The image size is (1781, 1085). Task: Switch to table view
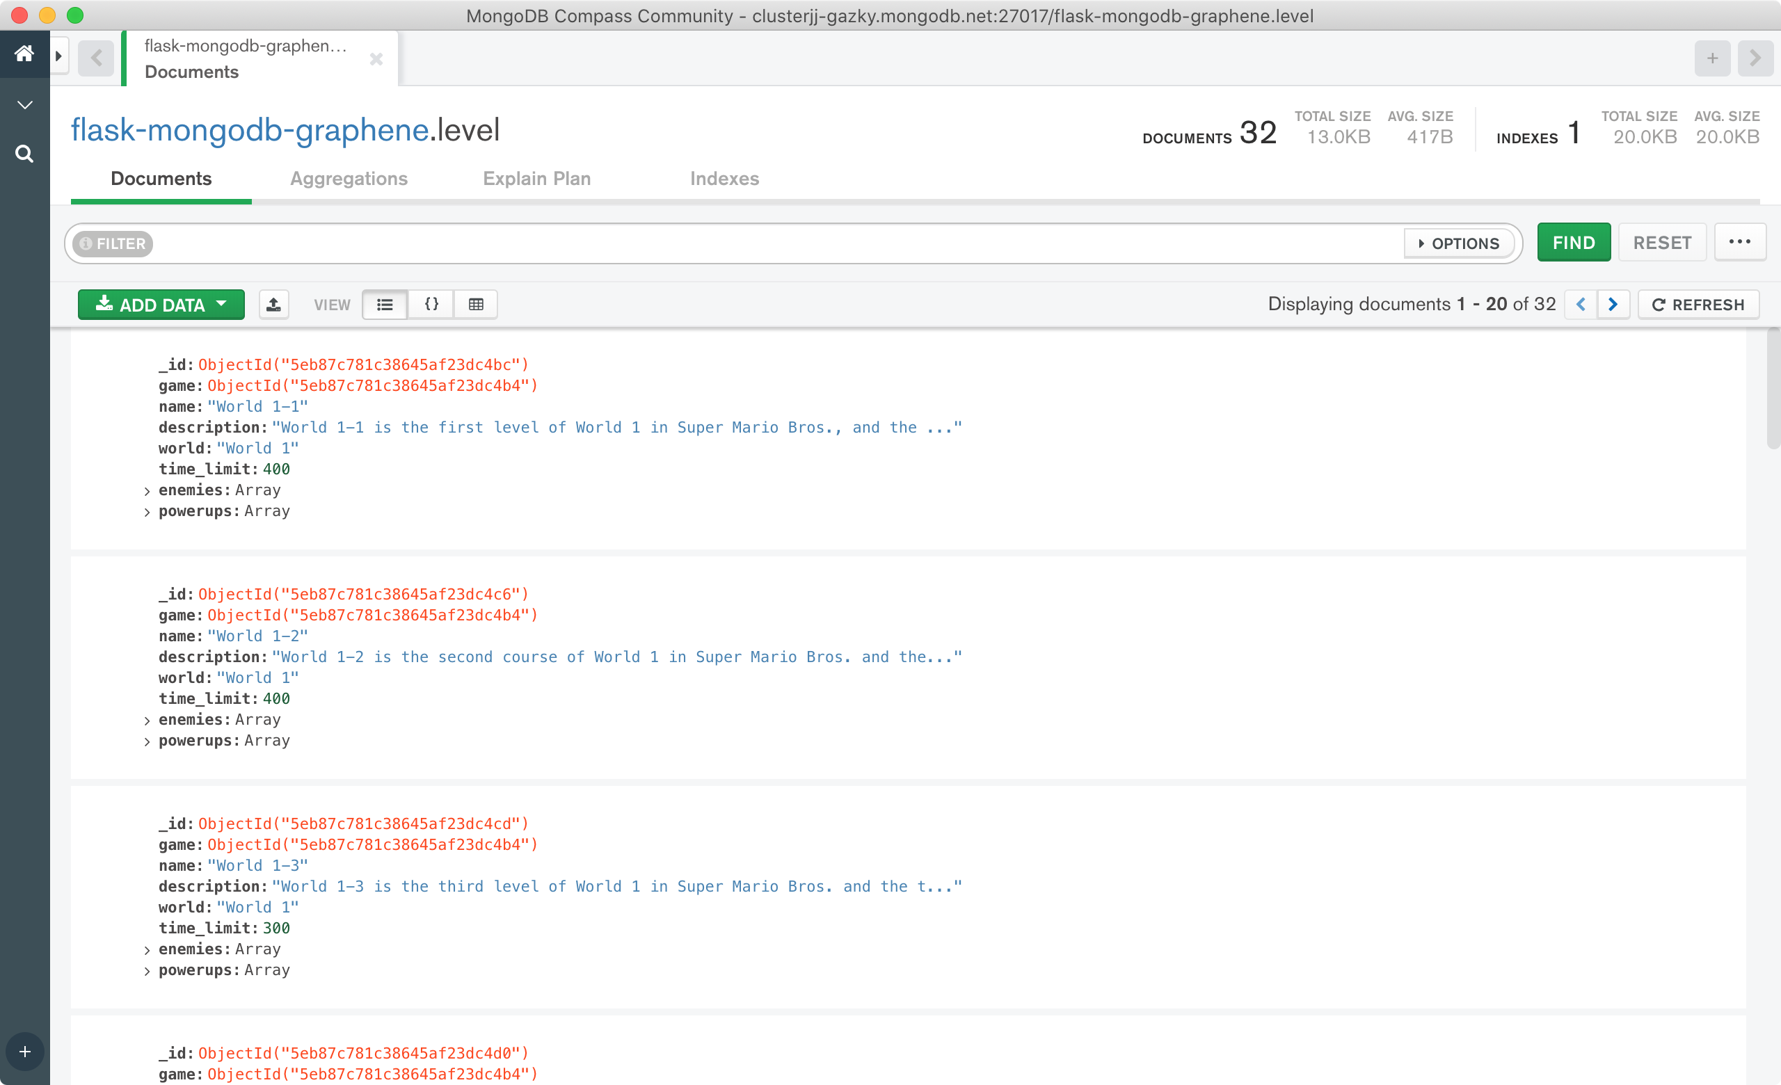coord(476,305)
